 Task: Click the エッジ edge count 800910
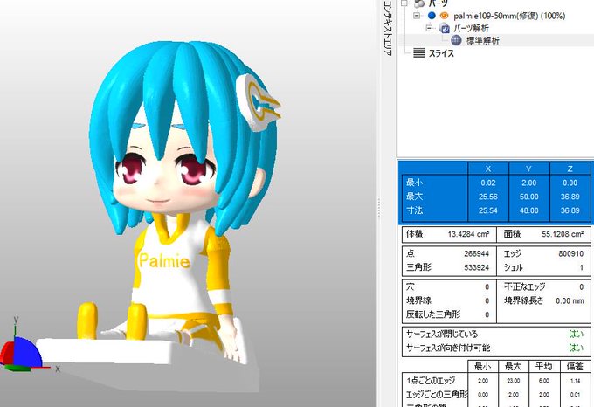coord(571,253)
